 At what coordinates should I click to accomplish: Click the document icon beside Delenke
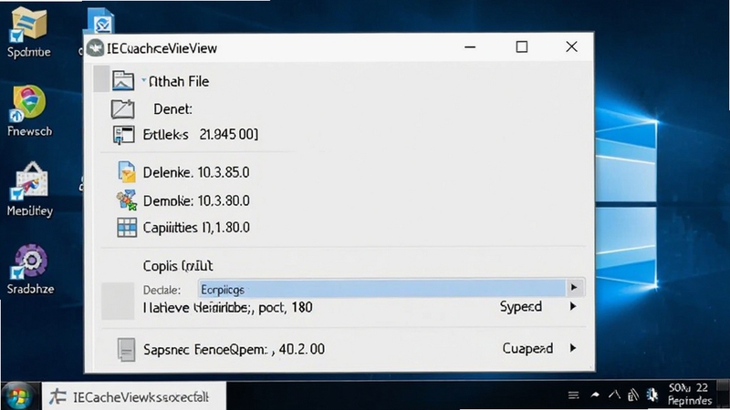[126, 171]
